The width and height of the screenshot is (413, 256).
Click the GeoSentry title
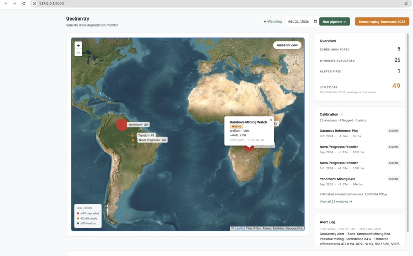[77, 18]
